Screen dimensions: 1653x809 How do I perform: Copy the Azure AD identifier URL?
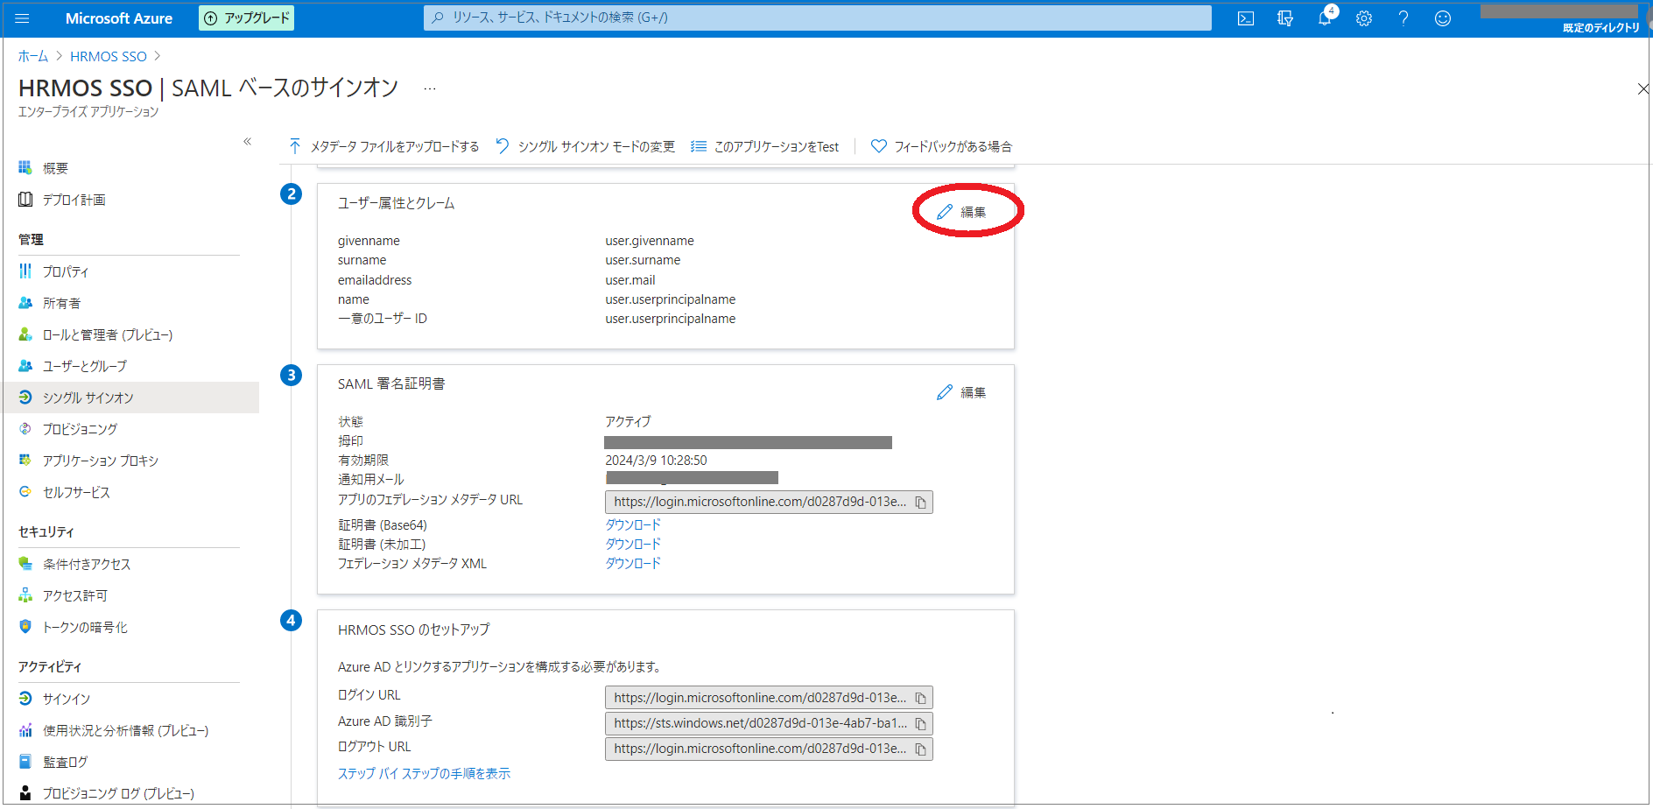tap(920, 724)
